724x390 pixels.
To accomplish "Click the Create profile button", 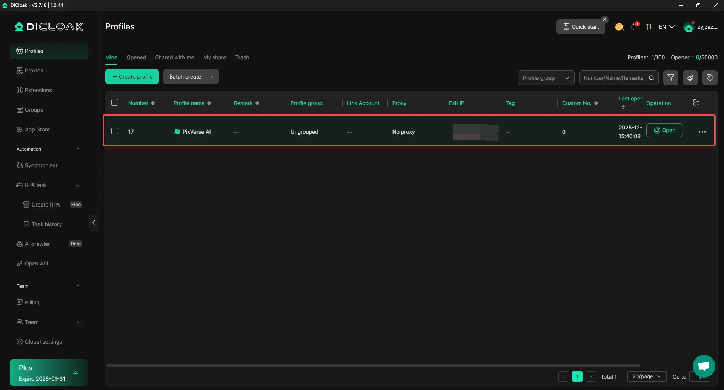I will [132, 77].
